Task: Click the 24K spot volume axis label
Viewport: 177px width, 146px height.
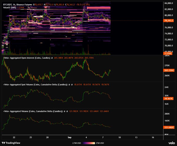Action: tap(167, 87)
